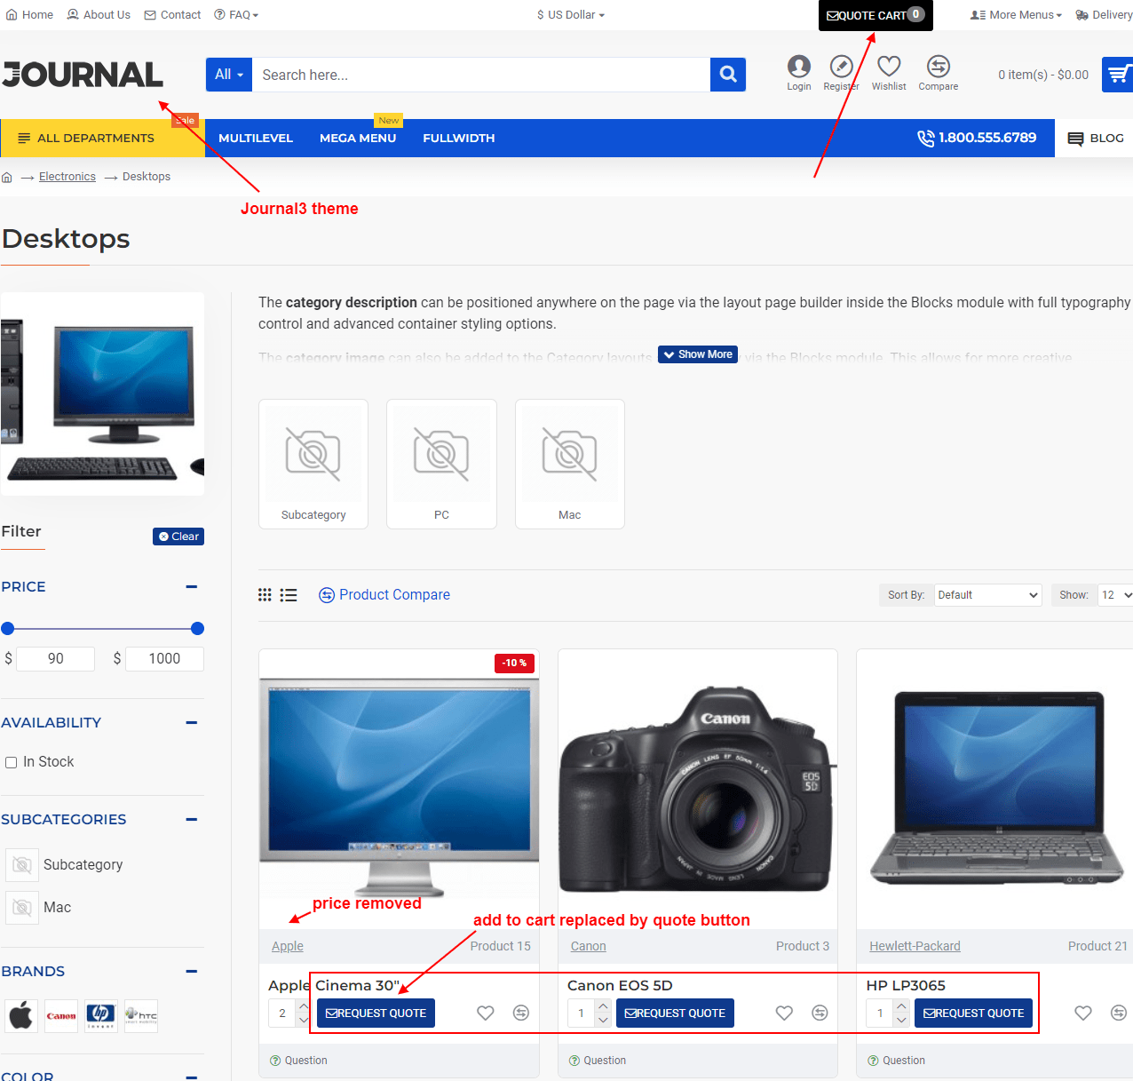Image resolution: width=1133 pixels, height=1081 pixels.
Task: Open the MULTILEVEL menu
Action: [256, 139]
